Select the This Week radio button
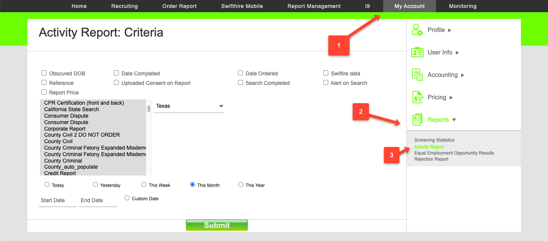This screenshot has height=241, width=548. [144, 185]
